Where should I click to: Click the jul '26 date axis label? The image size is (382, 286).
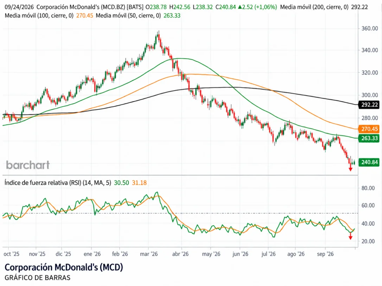268,254
